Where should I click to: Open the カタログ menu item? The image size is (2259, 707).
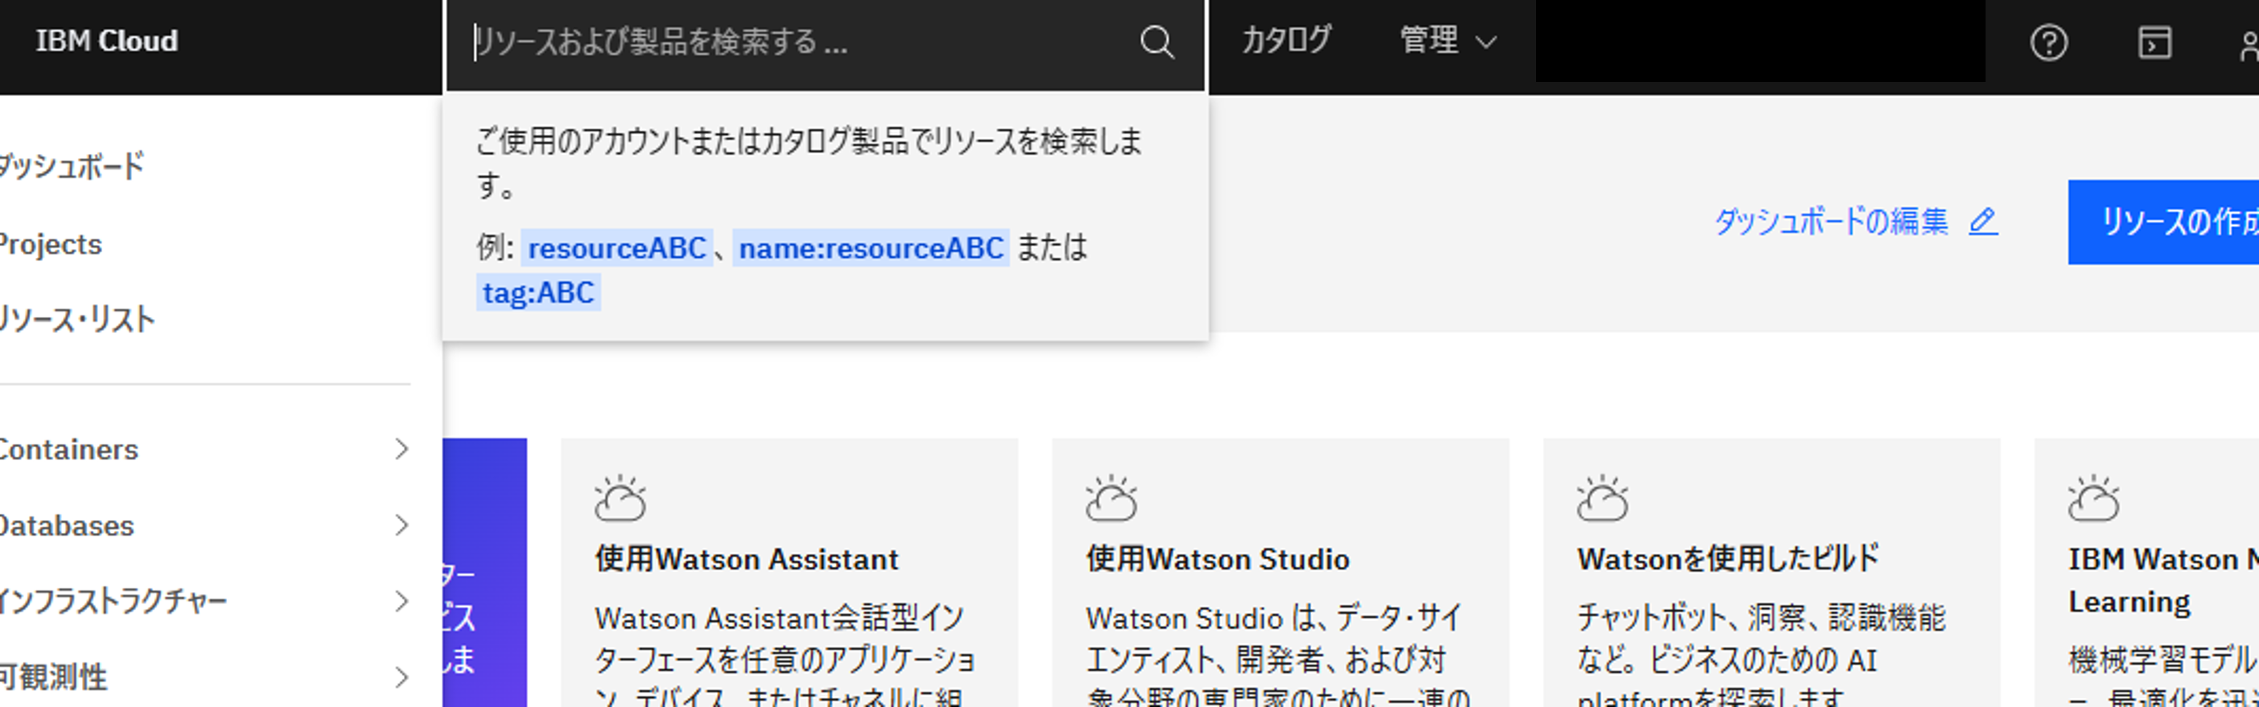tap(1287, 41)
